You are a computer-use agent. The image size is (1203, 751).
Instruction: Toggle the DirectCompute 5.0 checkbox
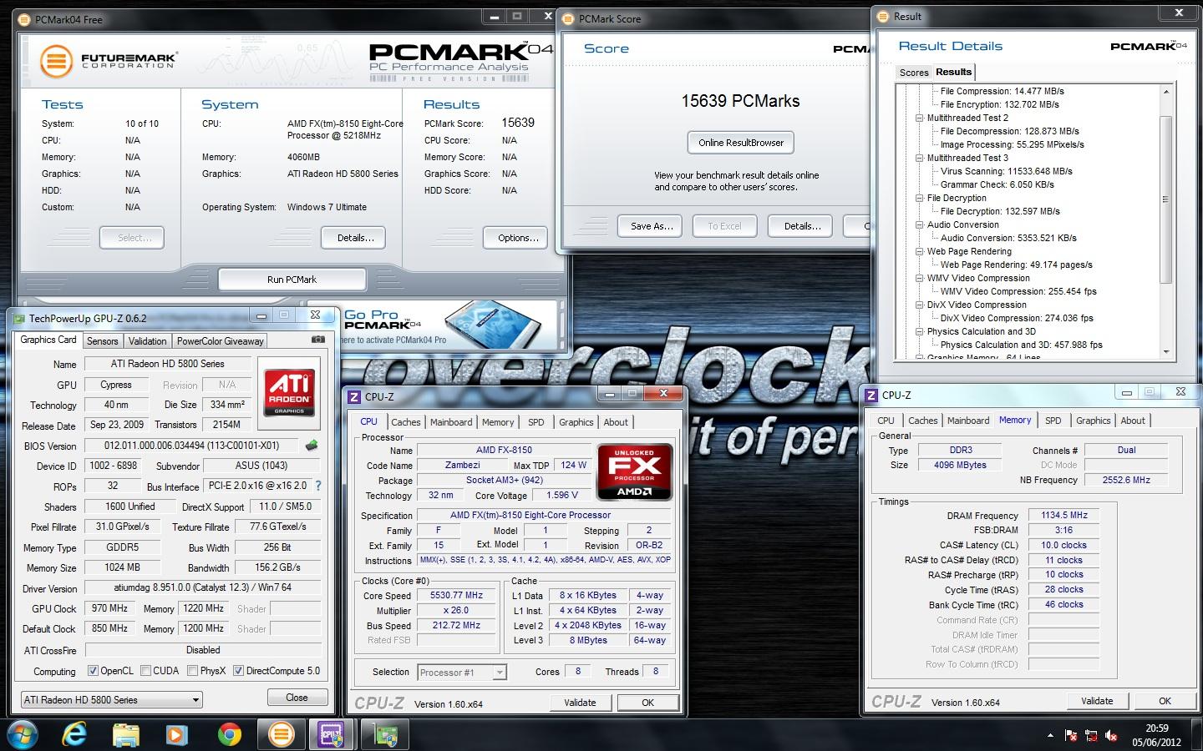(239, 670)
